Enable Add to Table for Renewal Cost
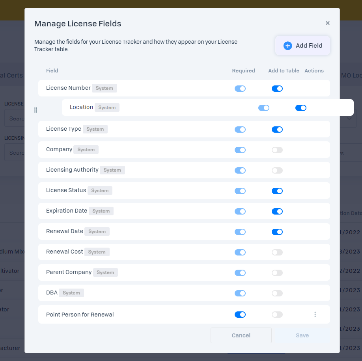The image size is (362, 361). click(x=277, y=252)
